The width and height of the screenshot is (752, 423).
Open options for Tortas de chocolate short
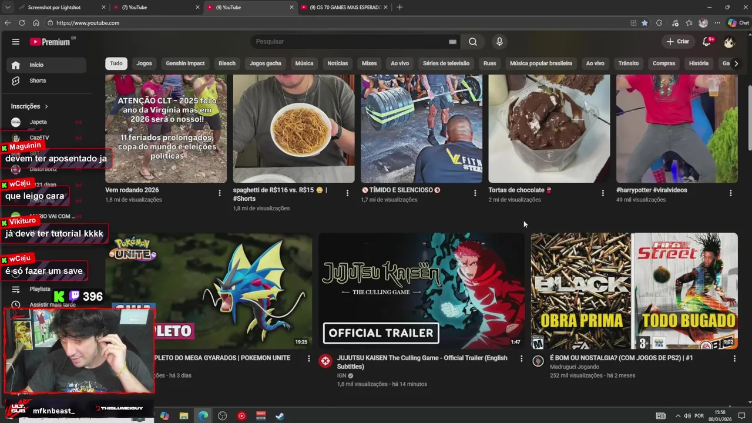pyautogui.click(x=603, y=193)
